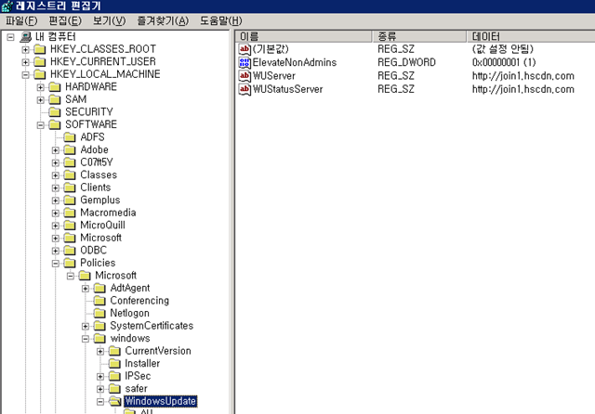
Task: Click the open WindowsUpdate folder icon
Action: [x=114, y=401]
